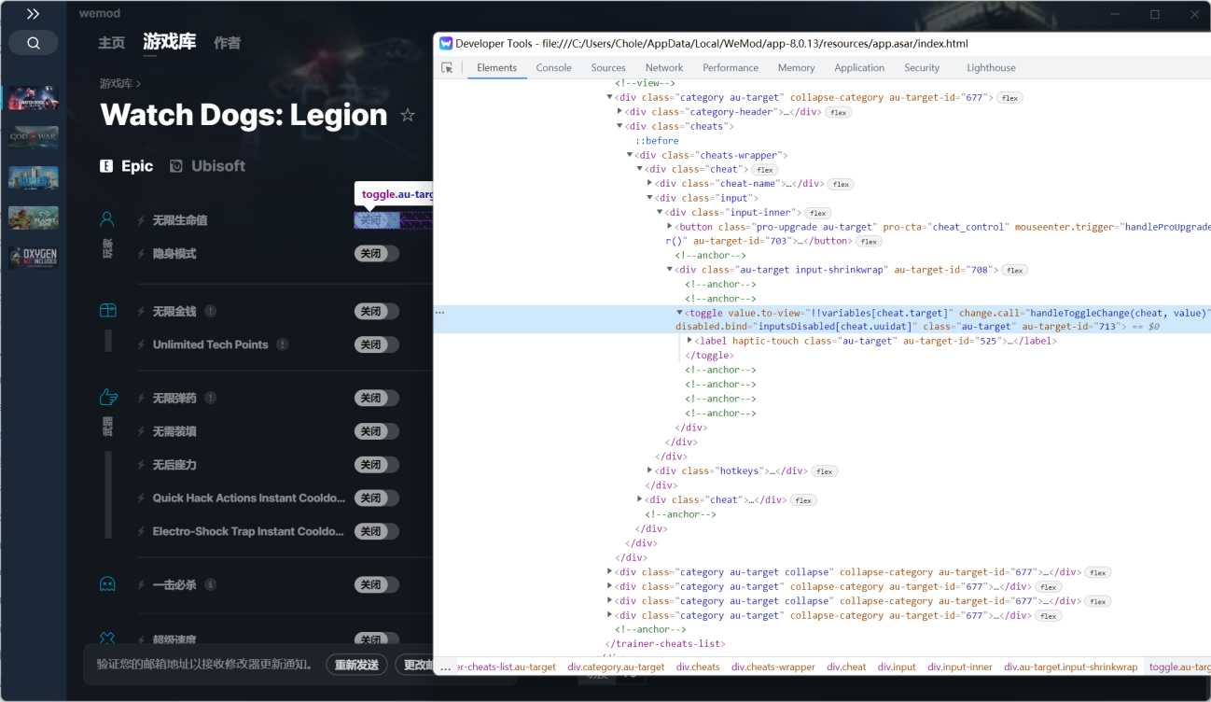Select div.cheat in the DevTools breadcrumb

coord(846,667)
